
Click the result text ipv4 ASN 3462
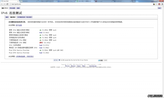point(58,50)
